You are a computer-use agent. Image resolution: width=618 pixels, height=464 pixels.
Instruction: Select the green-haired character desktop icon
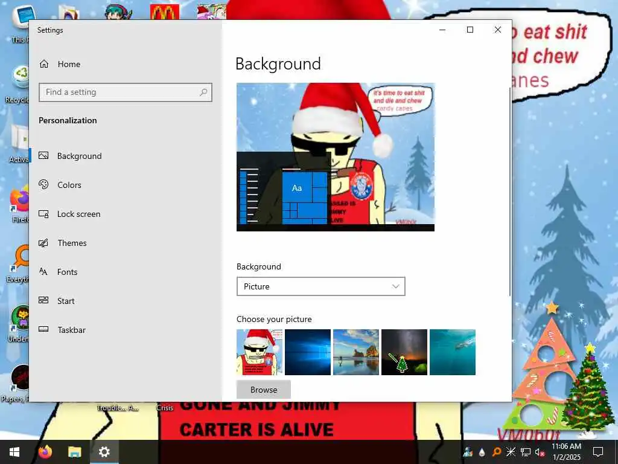(118, 12)
